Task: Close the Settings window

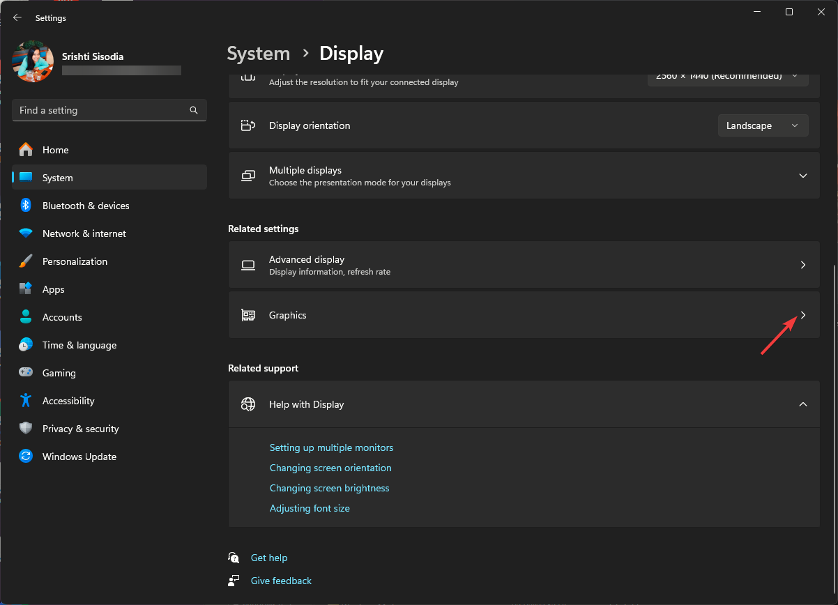Action: [821, 12]
